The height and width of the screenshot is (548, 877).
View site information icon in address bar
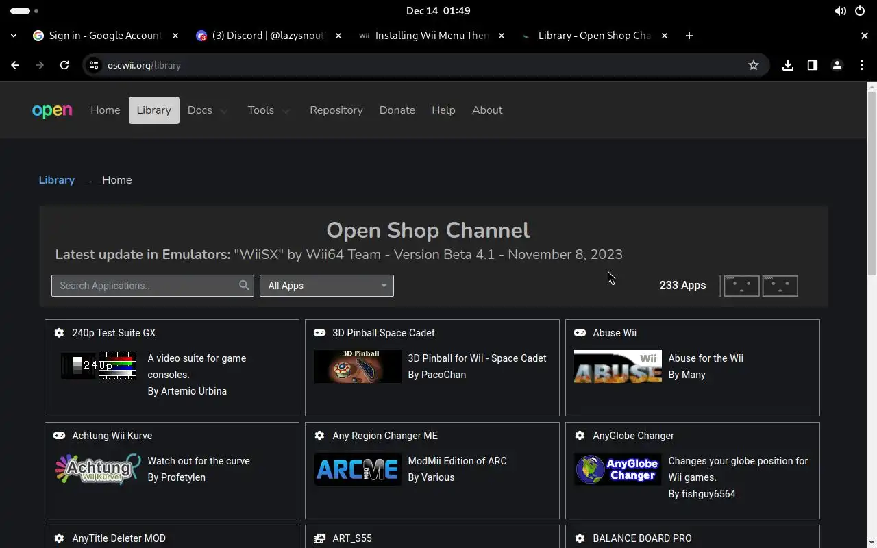95,65
